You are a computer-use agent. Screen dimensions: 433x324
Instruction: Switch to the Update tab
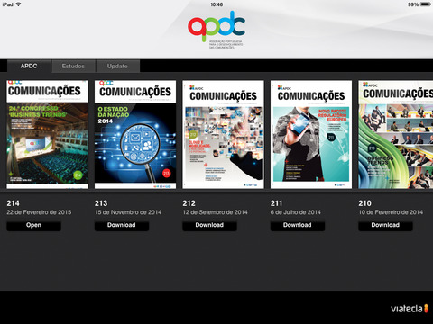coord(117,66)
